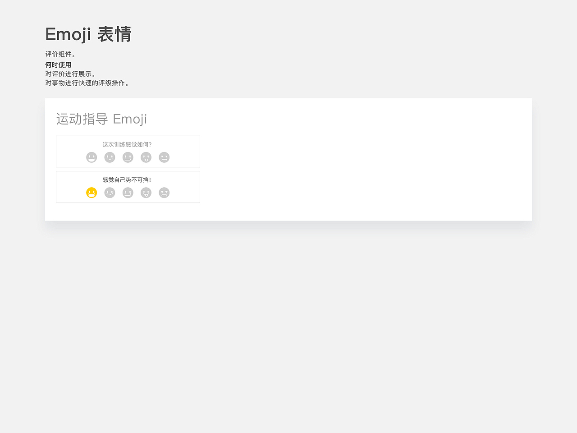Click the highlighted yellow laughing emoji
Screen dimensions: 577x433
[x=92, y=193]
